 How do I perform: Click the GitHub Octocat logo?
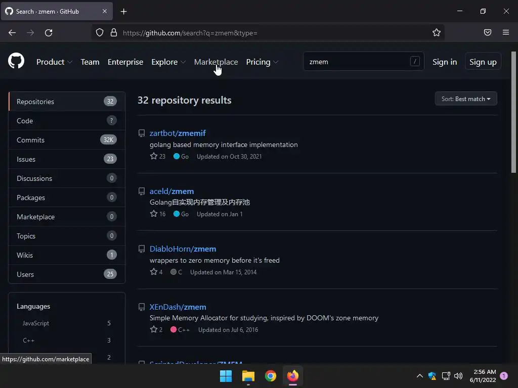point(16,61)
